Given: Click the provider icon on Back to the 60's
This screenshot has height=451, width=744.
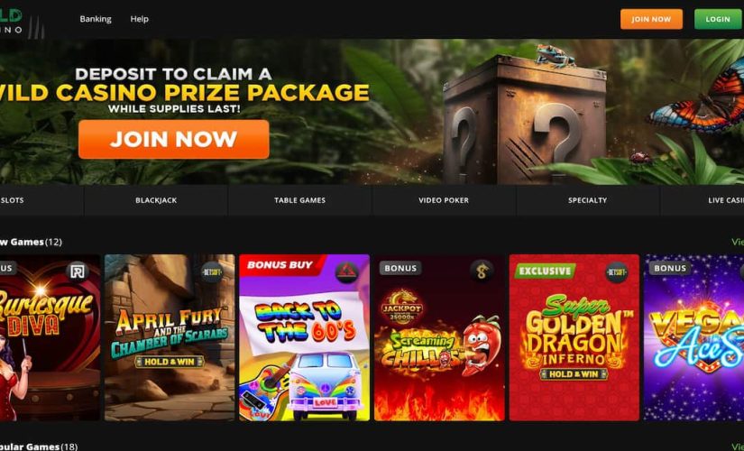Looking at the screenshot, I should (x=347, y=272).
